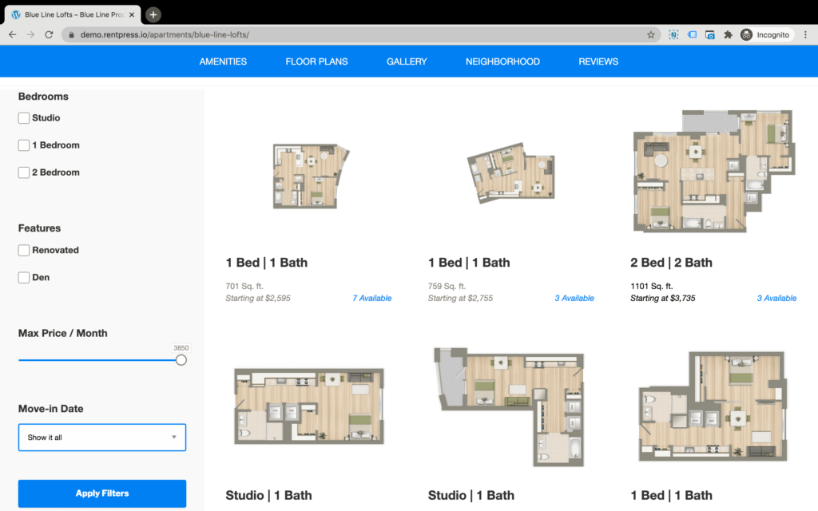This screenshot has height=511, width=818.
Task: Click the browser forward arrow
Action: point(31,35)
